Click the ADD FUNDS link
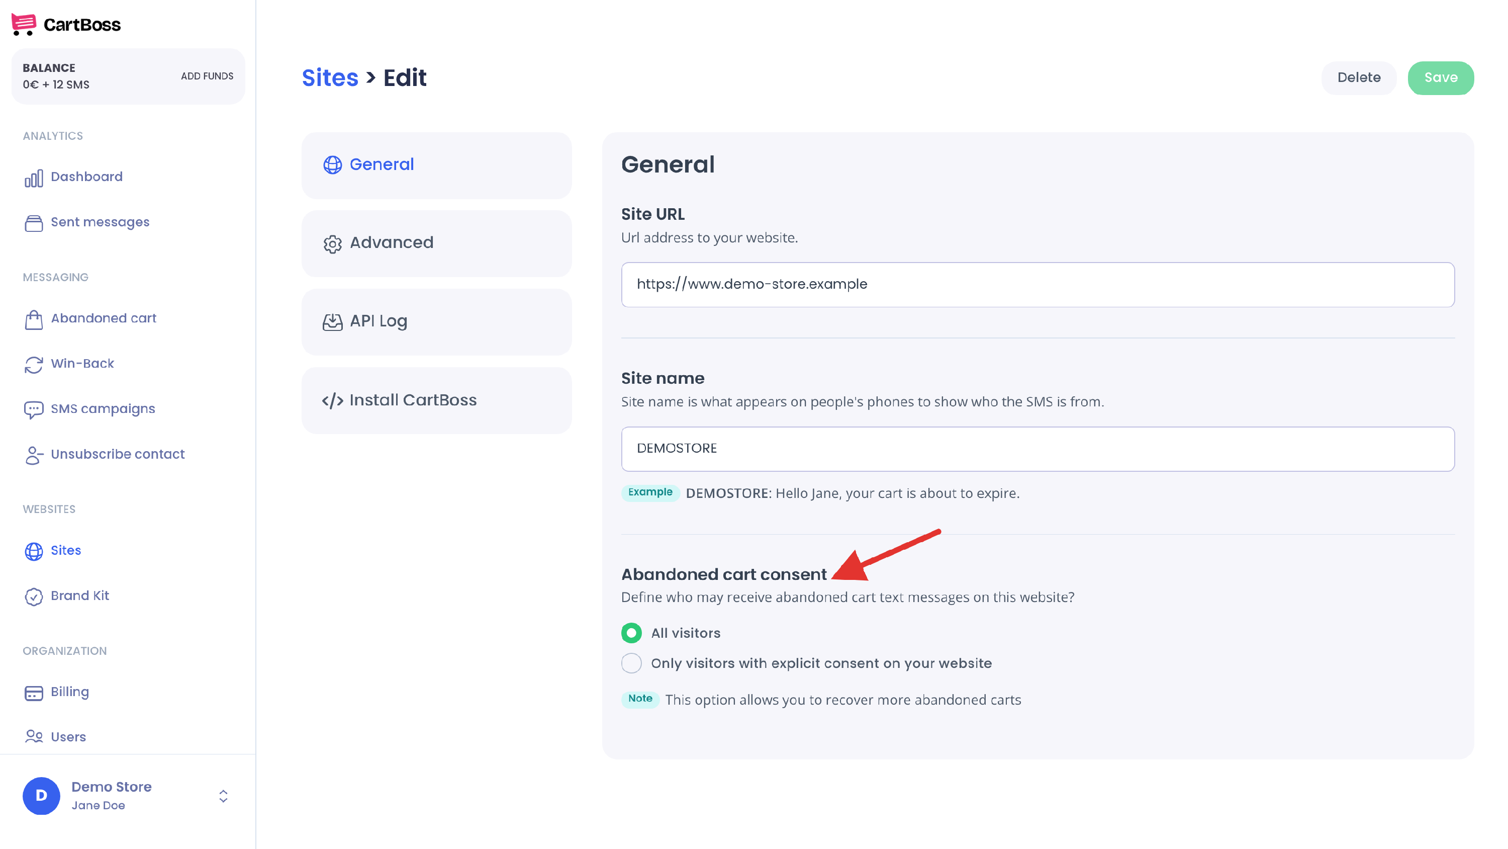The image size is (1508, 849). coord(207,76)
